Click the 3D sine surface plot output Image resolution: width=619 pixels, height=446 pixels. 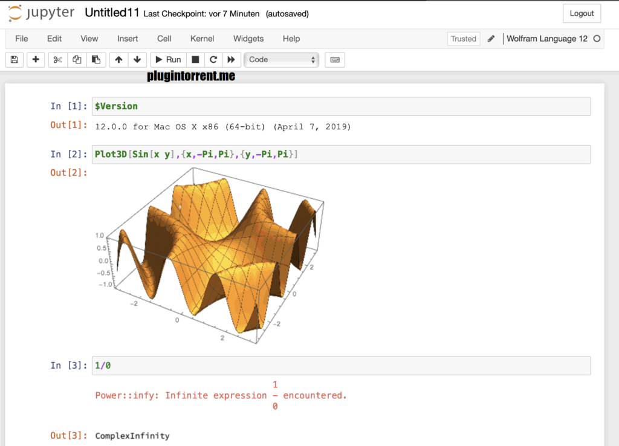pyautogui.click(x=210, y=256)
